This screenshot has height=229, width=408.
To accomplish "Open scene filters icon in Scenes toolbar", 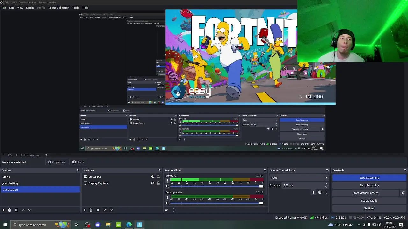I will coord(17,210).
